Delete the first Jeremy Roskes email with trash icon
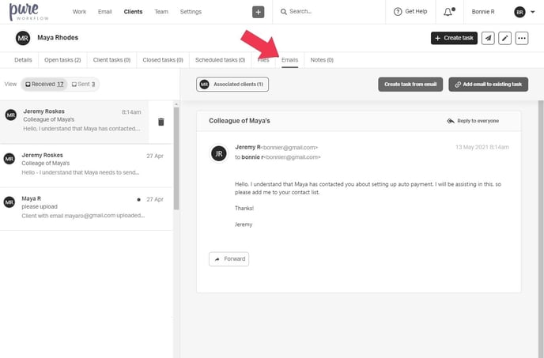544x358 pixels. pos(161,122)
